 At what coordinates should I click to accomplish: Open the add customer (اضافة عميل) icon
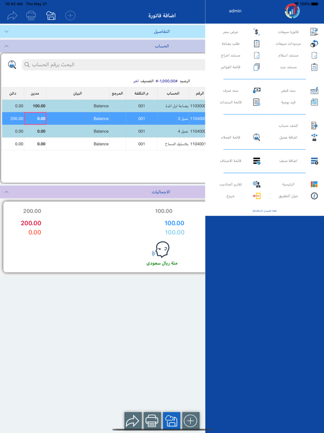click(x=314, y=137)
